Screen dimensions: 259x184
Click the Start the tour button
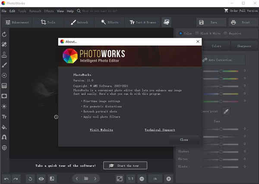pyautogui.click(x=125, y=166)
